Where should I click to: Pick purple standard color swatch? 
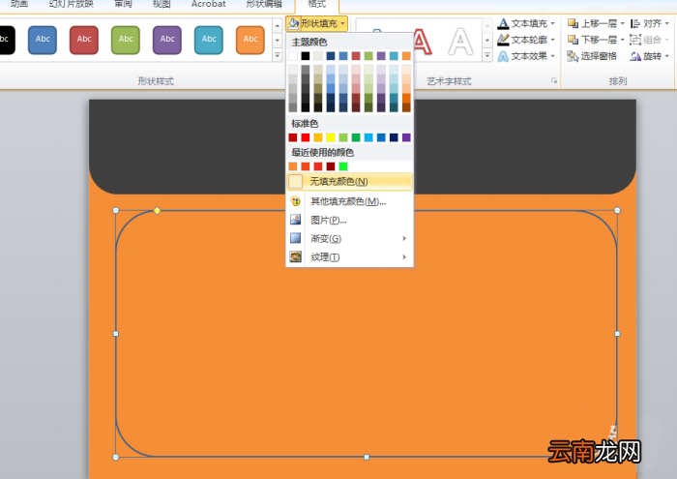point(406,137)
